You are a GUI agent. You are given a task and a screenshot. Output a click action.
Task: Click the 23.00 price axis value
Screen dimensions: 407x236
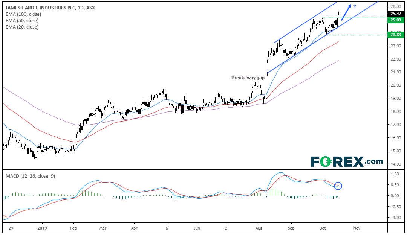(x=396, y=46)
